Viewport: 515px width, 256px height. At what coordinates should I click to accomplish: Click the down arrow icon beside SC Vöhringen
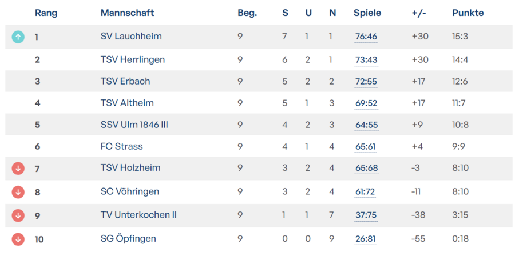(x=18, y=191)
